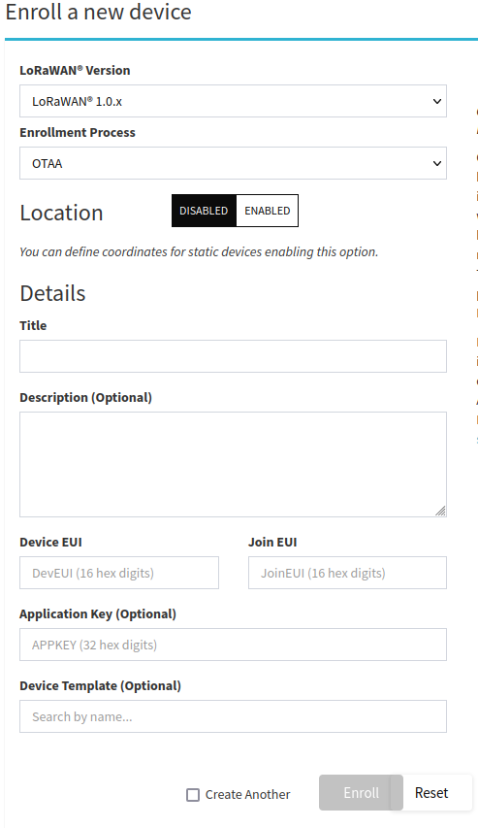Viewport: 478px width, 828px height.
Task: Click the 'Device Template (Optional)' label
Action: point(100,685)
